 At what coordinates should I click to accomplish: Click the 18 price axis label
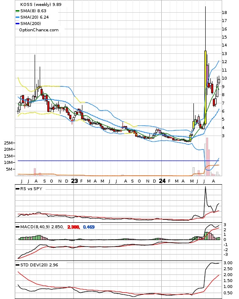tap(225, 13)
